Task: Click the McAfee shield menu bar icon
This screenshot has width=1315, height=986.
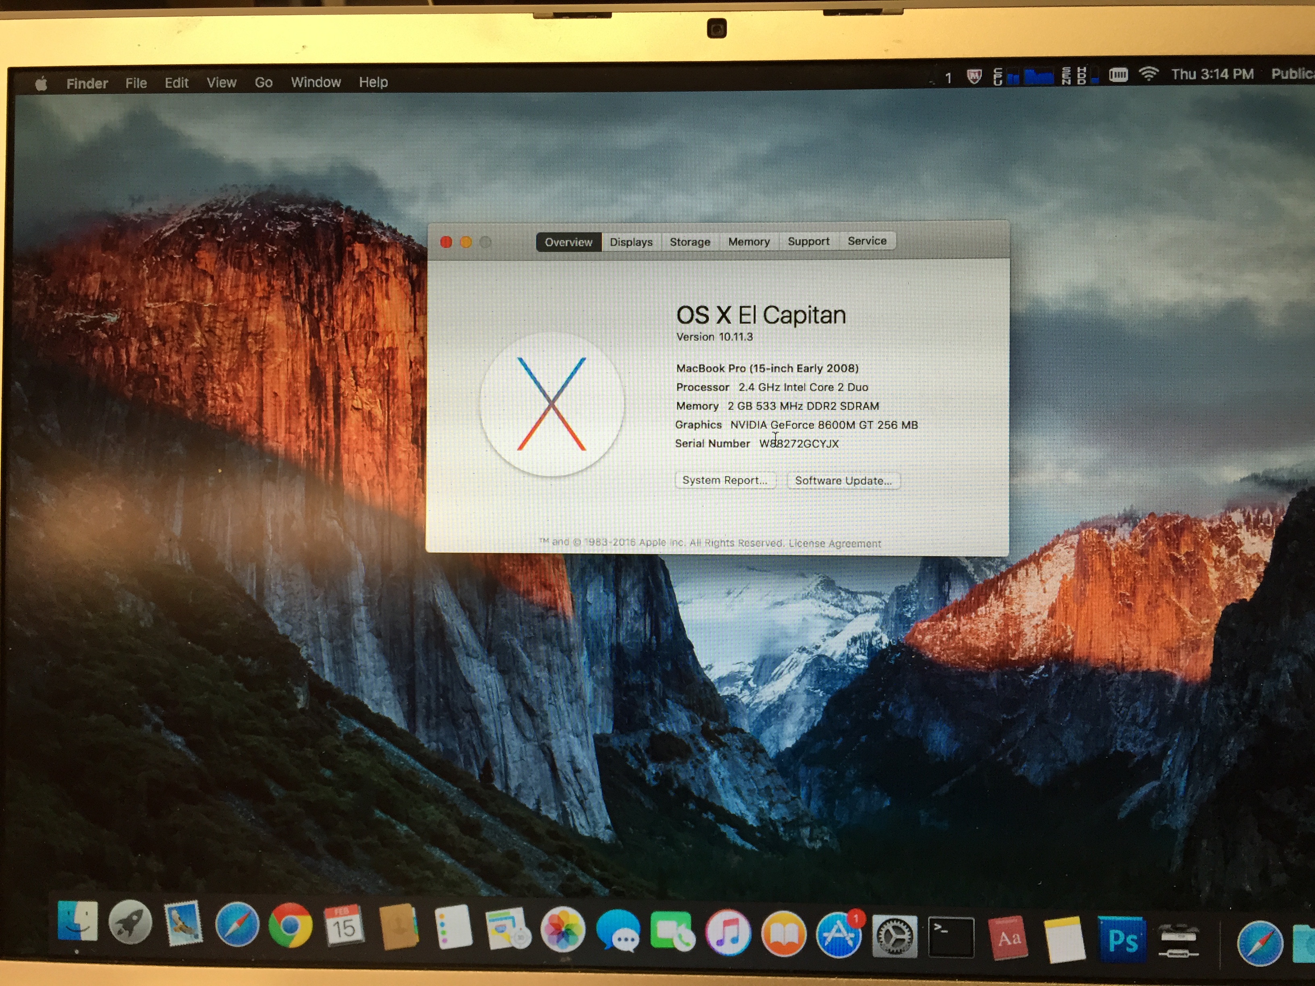Action: click(974, 76)
